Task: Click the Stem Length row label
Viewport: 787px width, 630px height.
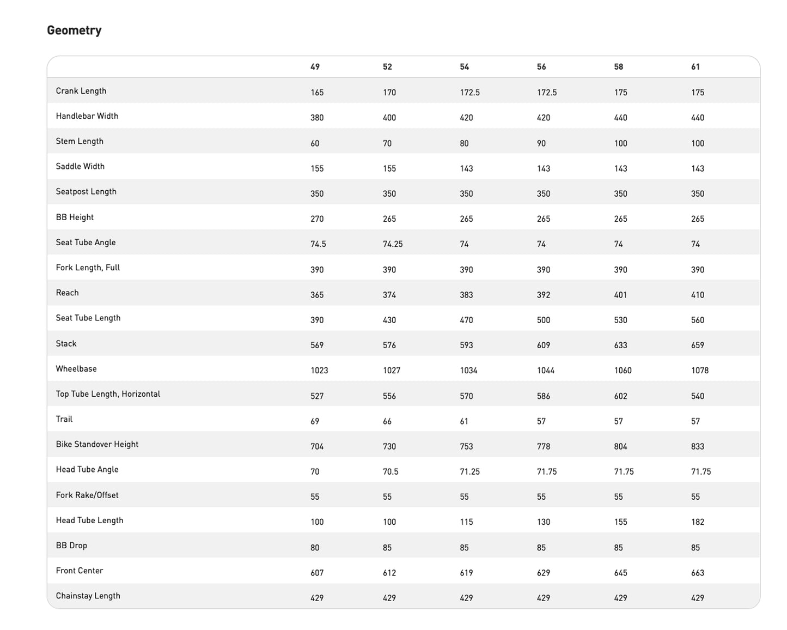Action: click(x=80, y=141)
